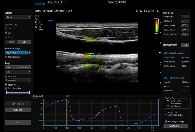195x132 pixels.
Task: Disable the 6 Segment checkbox
Action: point(7,84)
